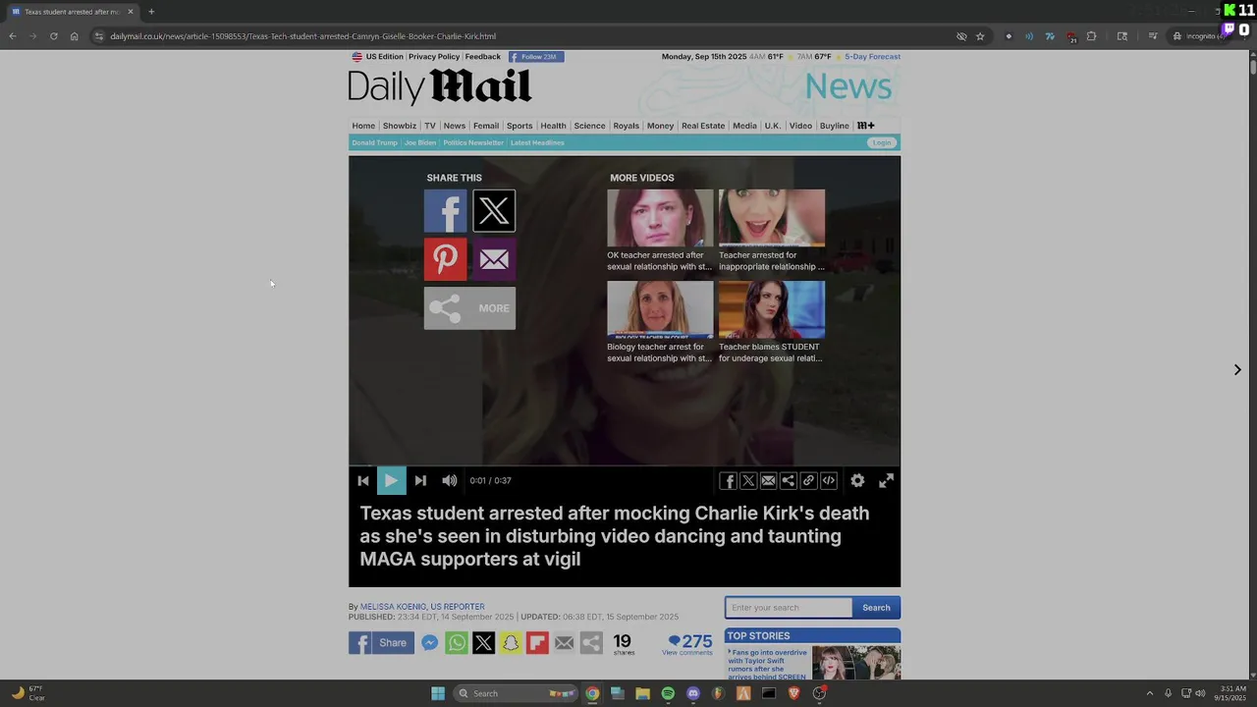Click the Login button
Screen dimensions: 1257x707
click(882, 142)
